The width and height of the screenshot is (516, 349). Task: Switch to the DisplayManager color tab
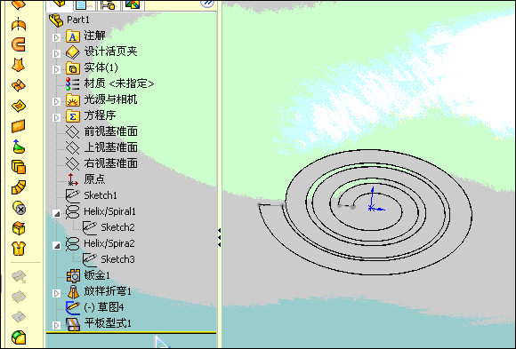133,4
